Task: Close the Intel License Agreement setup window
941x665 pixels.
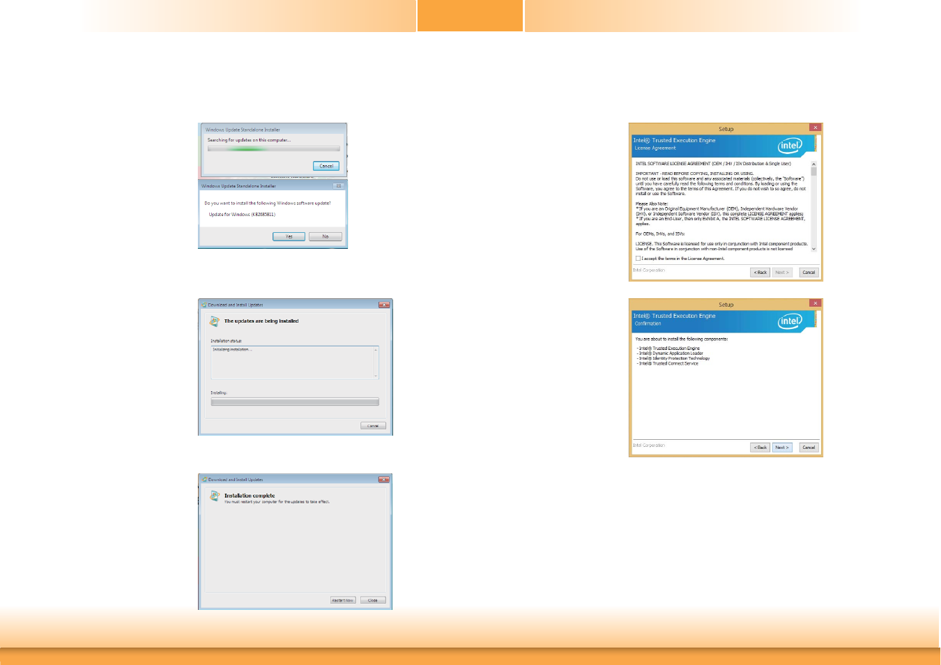Action: (815, 128)
